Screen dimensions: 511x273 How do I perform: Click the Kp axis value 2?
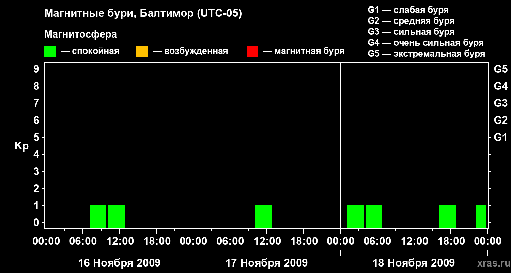(x=37, y=188)
